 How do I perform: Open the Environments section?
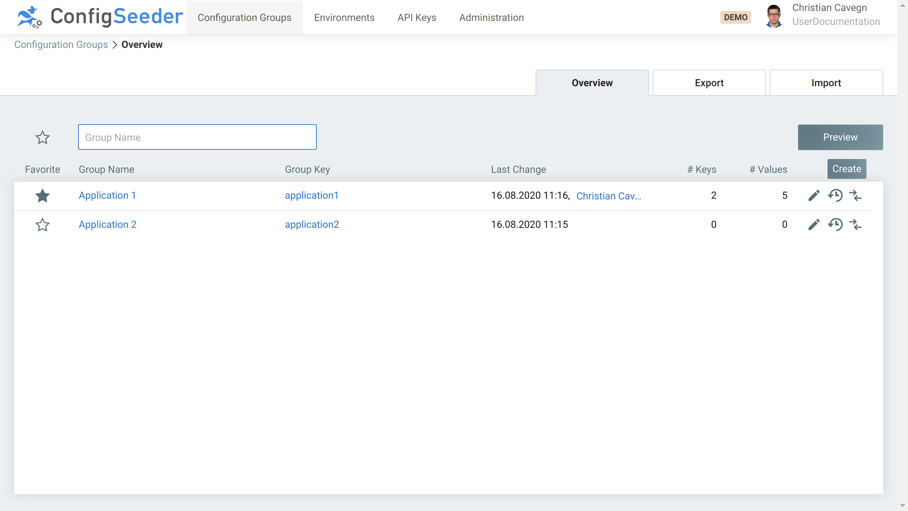click(344, 17)
